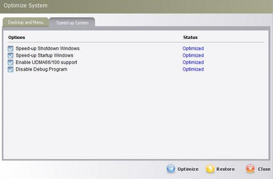Click the Optimize button label
Image resolution: width=273 pixels, height=179 pixels.
(x=188, y=169)
